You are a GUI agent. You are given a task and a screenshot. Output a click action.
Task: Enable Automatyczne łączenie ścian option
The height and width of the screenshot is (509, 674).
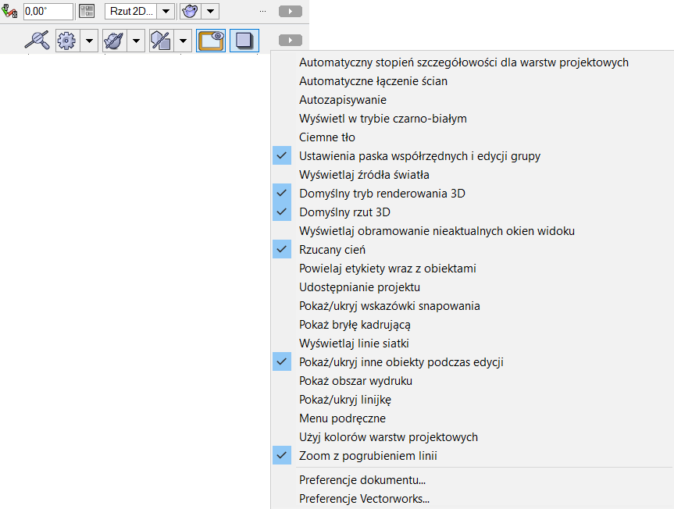[471, 81]
